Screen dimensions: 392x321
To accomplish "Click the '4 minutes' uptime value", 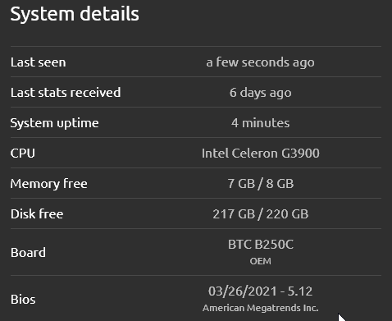I will click(260, 123).
